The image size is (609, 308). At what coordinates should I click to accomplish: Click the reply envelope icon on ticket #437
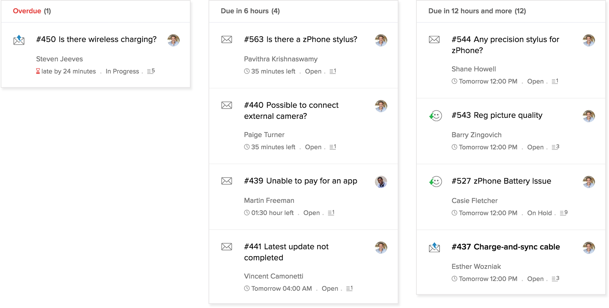click(434, 247)
